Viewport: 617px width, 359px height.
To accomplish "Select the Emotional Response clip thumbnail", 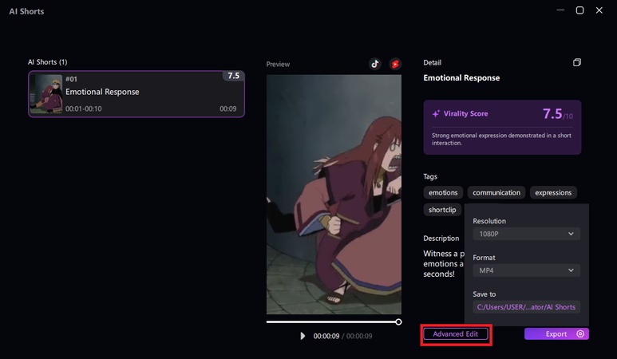I will [46, 94].
